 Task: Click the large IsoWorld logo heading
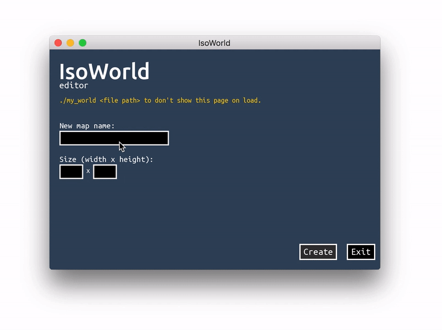click(104, 71)
